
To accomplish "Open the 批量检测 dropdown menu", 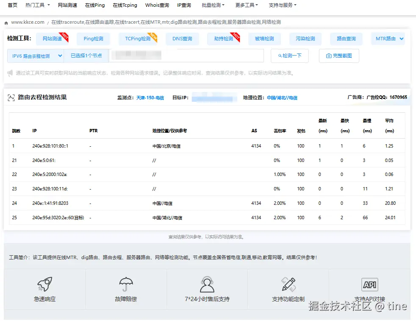I will 213,5.
